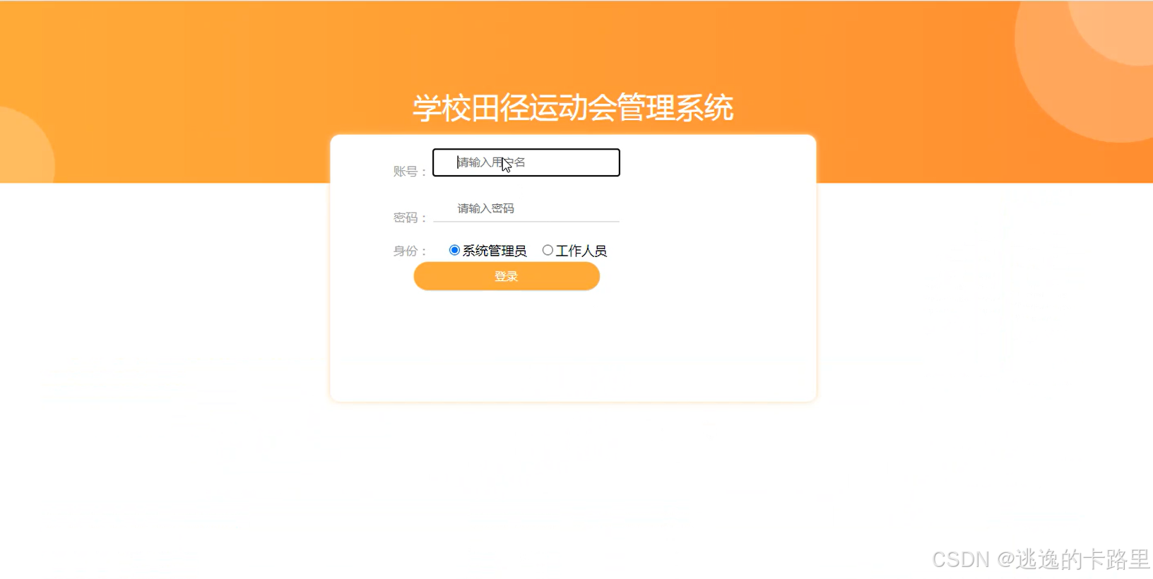Focus the 请输入密码 password field
Viewport: 1153px width, 579px height.
click(x=526, y=208)
